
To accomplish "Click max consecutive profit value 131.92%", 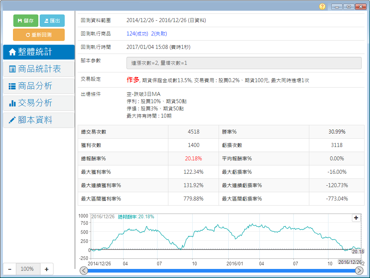I will pos(194,185).
